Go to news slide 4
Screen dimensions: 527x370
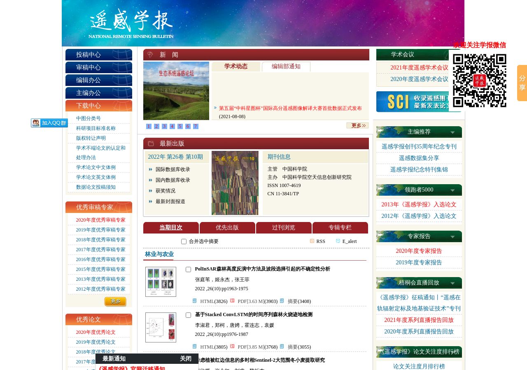point(172,127)
